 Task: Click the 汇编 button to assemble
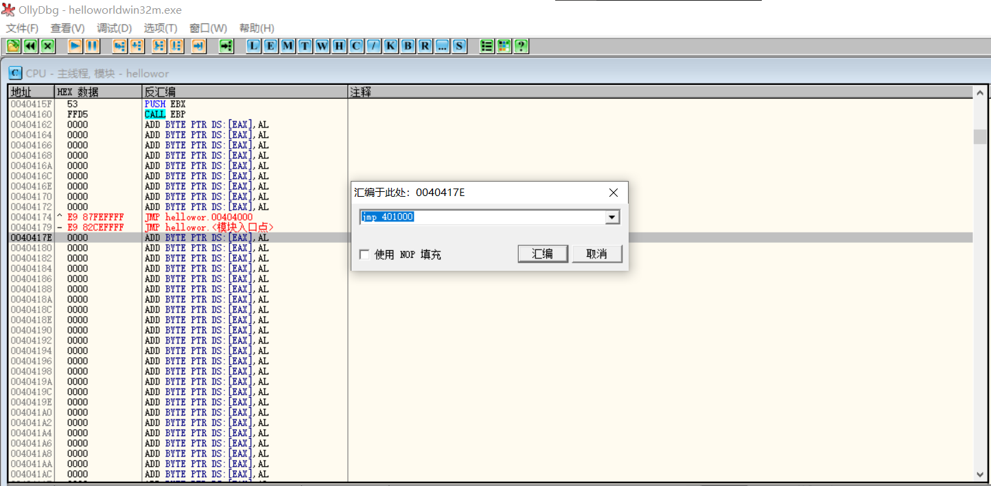pos(542,254)
